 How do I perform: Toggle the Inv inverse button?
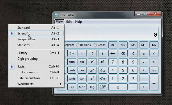[72, 53]
